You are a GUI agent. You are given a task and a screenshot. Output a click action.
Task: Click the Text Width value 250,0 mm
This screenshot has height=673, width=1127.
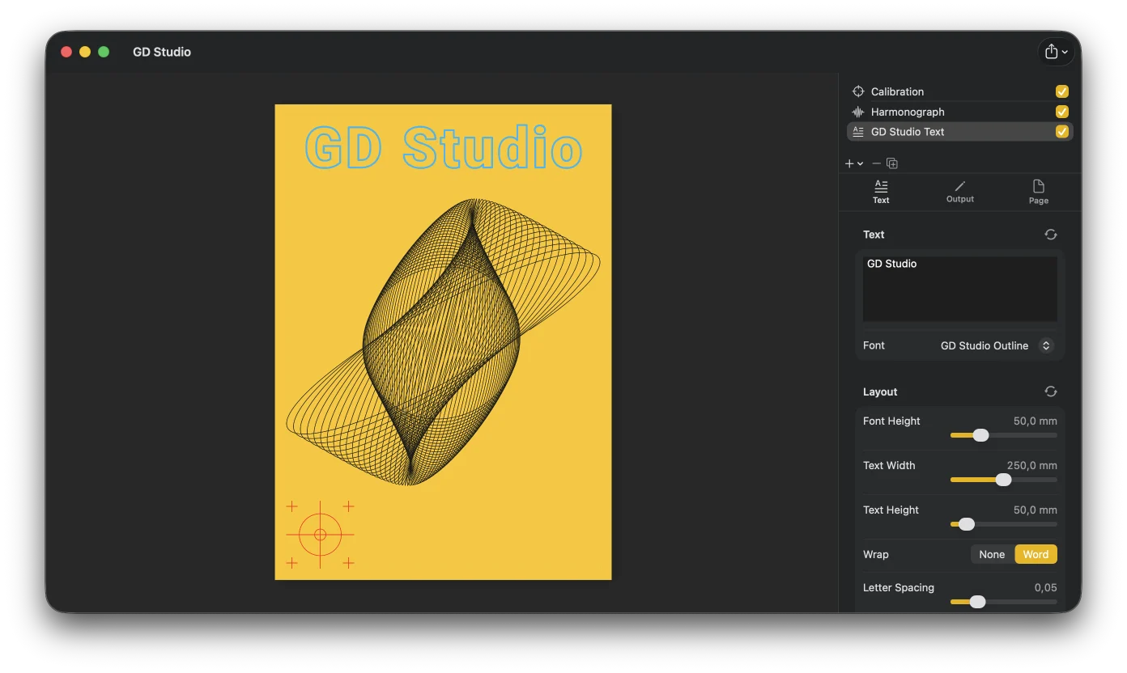coord(1031,465)
